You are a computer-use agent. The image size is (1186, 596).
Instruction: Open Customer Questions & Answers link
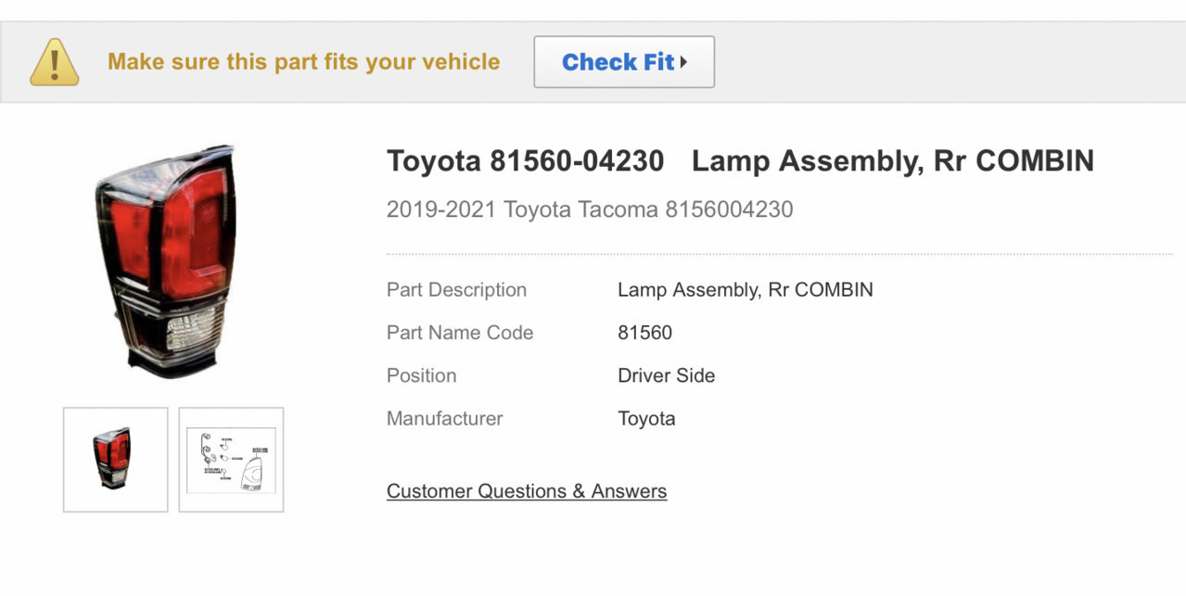(527, 491)
